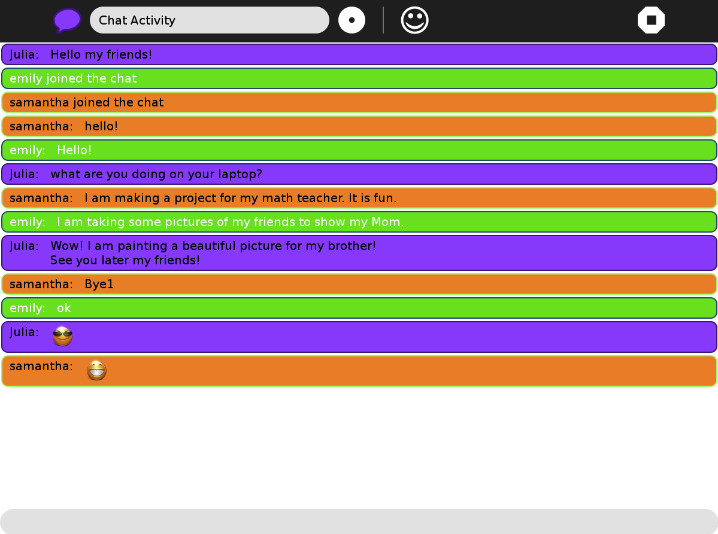Click the message entry box at bottom
This screenshot has width=718, height=534.
click(359, 521)
